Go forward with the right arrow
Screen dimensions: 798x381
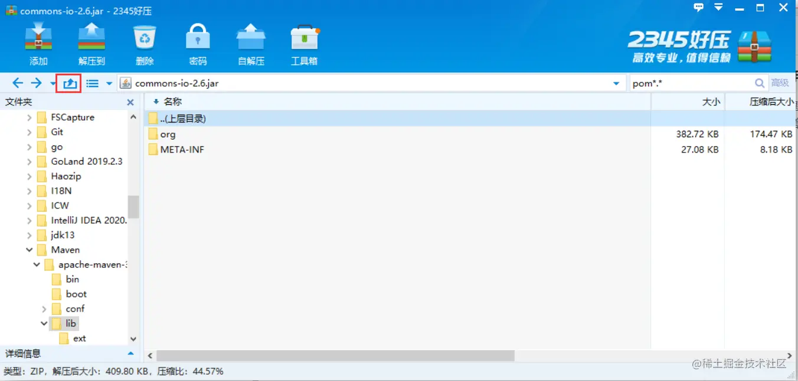pyautogui.click(x=37, y=83)
